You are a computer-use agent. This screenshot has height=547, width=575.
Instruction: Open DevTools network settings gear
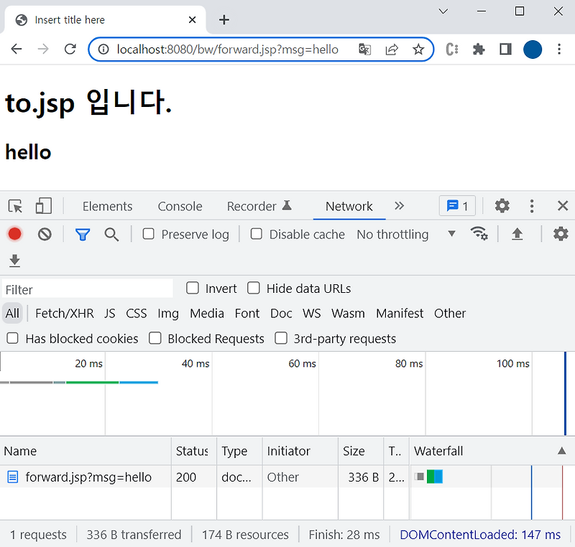click(561, 234)
